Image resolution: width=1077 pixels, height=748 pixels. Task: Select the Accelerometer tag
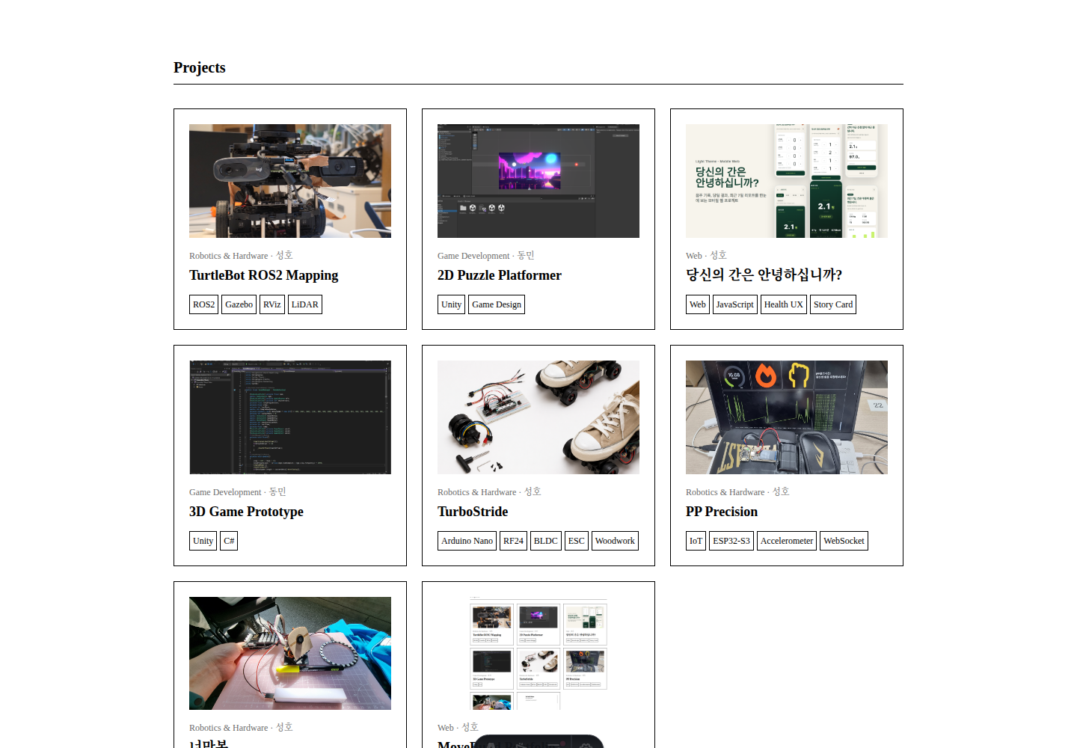pyautogui.click(x=787, y=541)
